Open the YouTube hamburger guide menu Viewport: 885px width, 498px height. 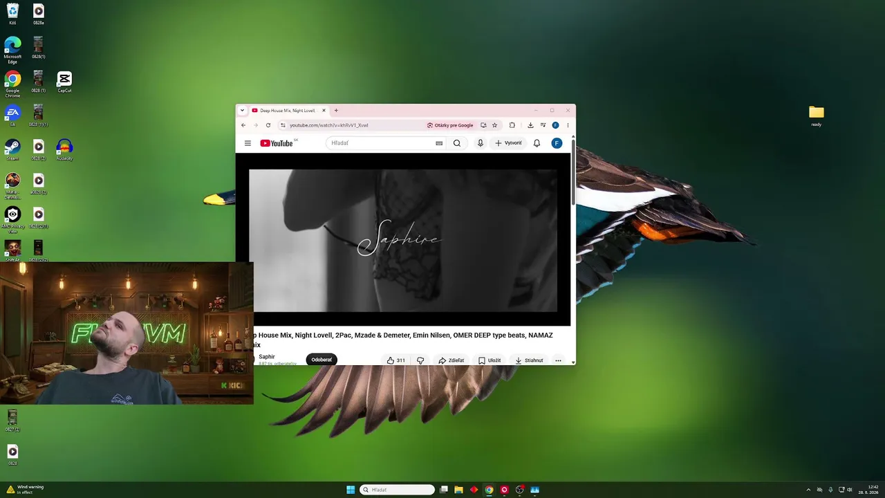(248, 143)
